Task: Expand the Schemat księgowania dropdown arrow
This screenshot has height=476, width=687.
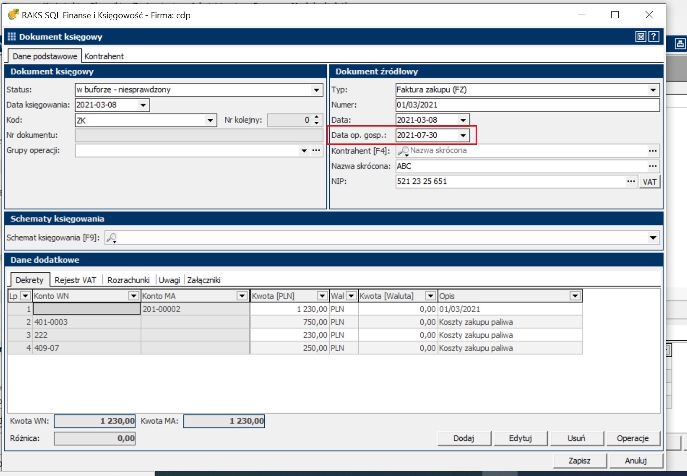Action: pos(653,238)
